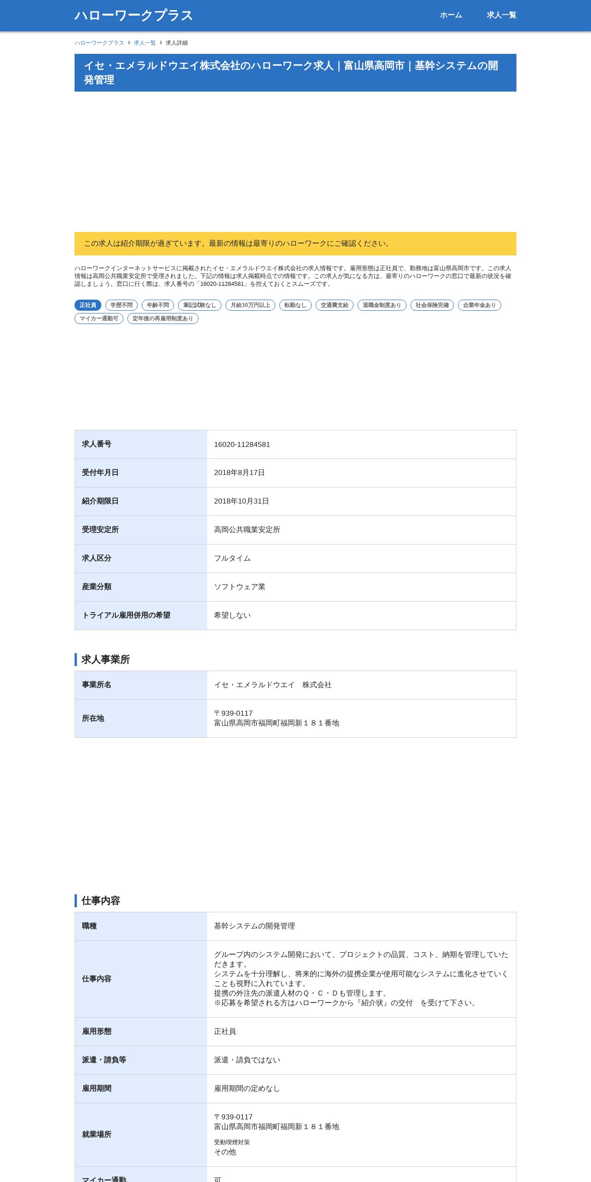591x1182 pixels.
Task: Open the 求人一覧 menu in the header
Action: [x=501, y=15]
